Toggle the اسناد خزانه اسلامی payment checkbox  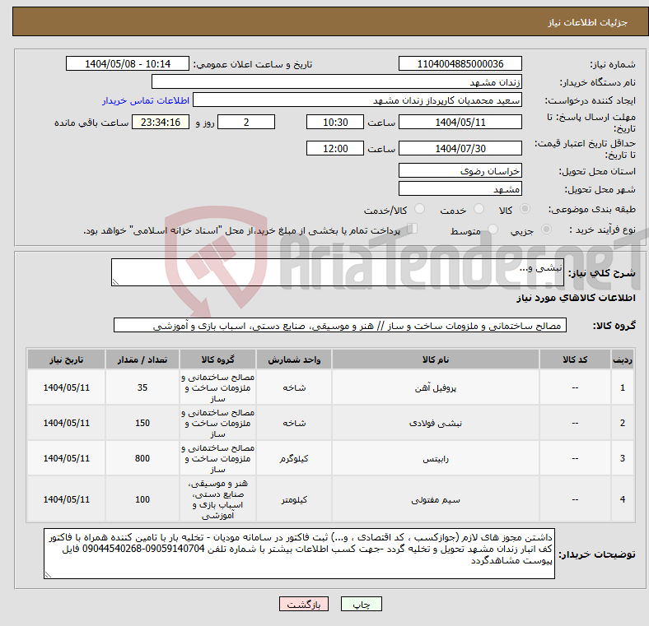click(x=413, y=229)
